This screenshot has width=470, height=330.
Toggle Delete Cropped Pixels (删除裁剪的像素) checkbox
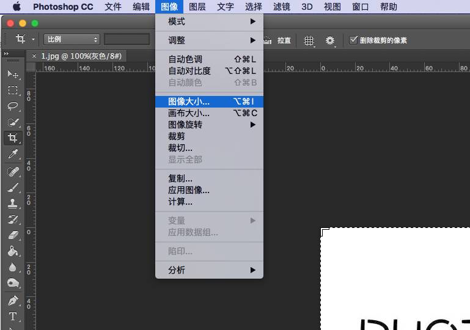click(x=353, y=40)
